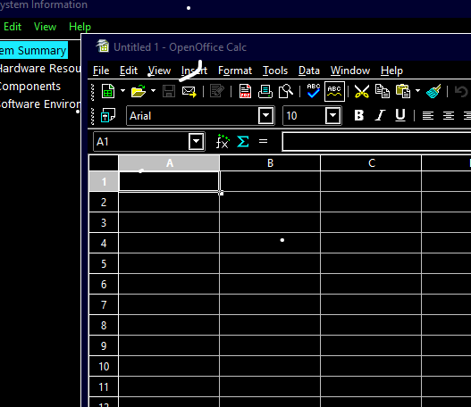The height and width of the screenshot is (407, 471).
Task: Click the Function equals sign icon
Action: (263, 141)
